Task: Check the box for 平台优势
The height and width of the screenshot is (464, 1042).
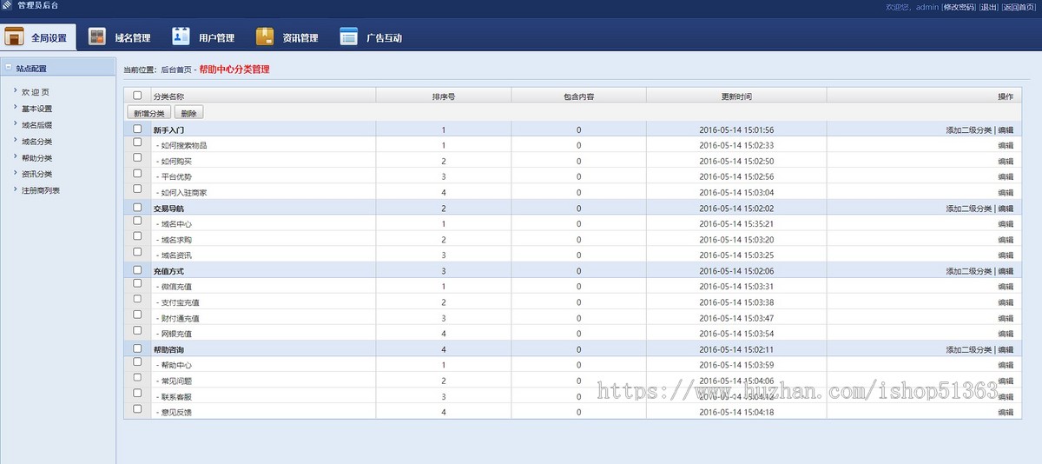Action: [x=137, y=173]
